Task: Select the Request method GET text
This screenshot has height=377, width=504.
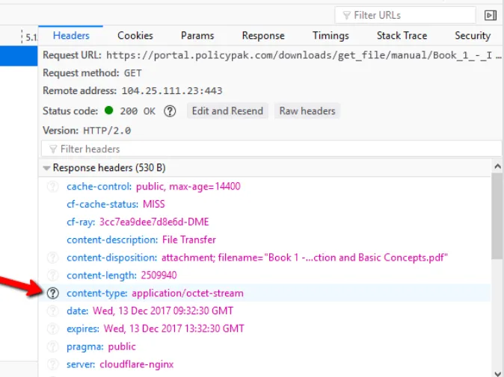Action: click(92, 73)
